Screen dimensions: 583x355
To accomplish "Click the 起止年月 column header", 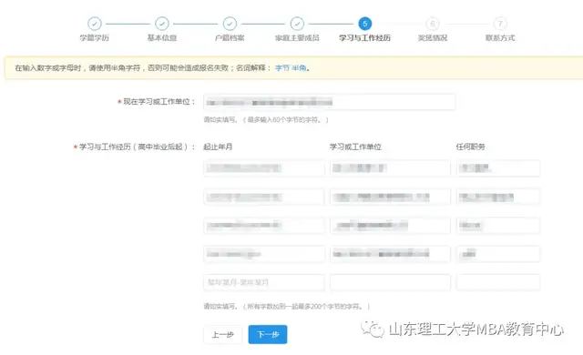I will 218,147.
